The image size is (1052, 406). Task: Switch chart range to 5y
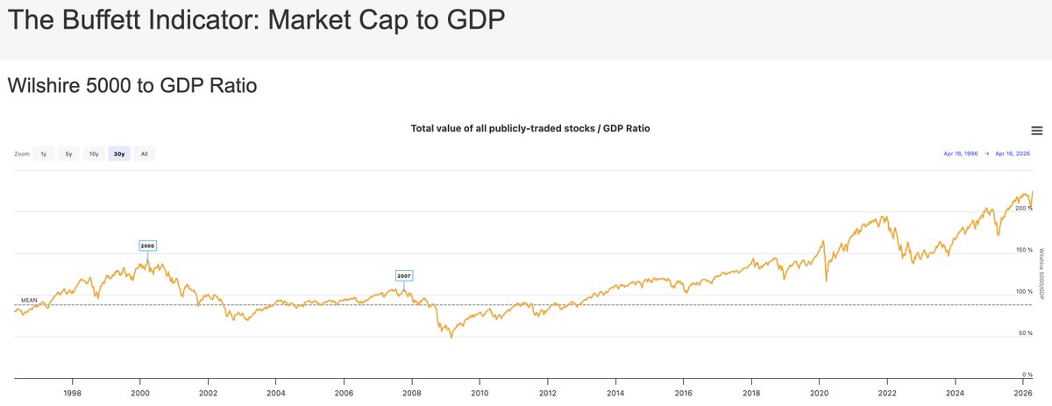pos(68,154)
